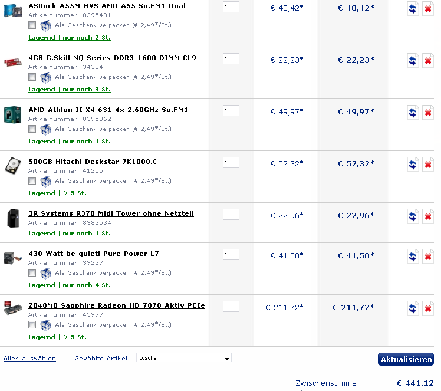Click stock link '> 5 St.' for Hitachi Deskstar
Screen dimensions: 441x391
click(74, 193)
